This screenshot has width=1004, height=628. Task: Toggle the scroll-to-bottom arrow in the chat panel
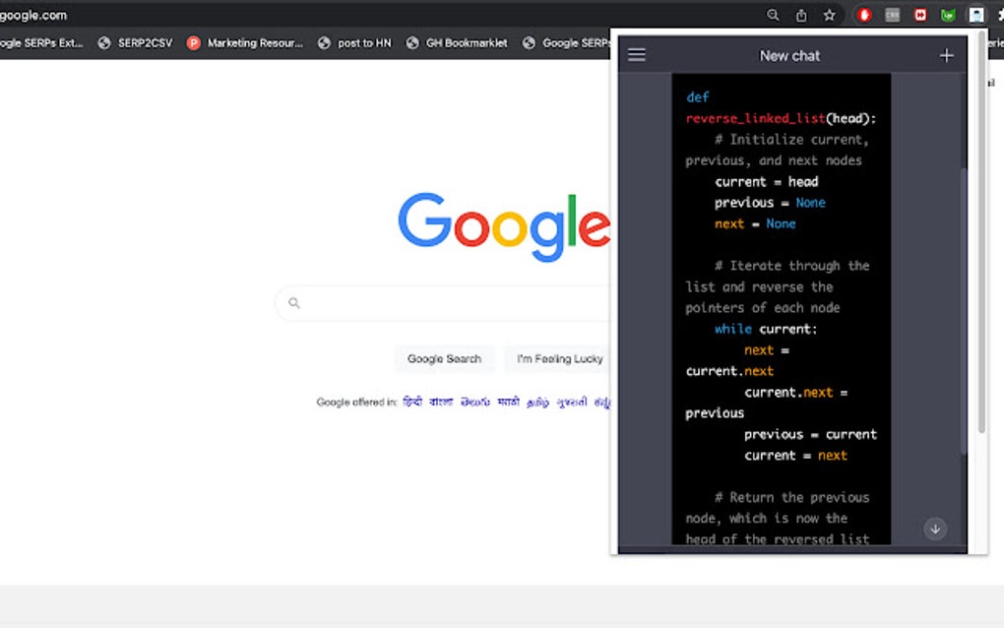click(x=935, y=529)
